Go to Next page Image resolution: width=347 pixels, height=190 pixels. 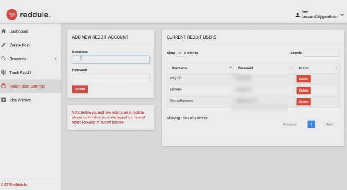pyautogui.click(x=329, y=124)
